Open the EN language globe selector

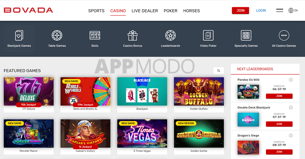tap(293, 10)
